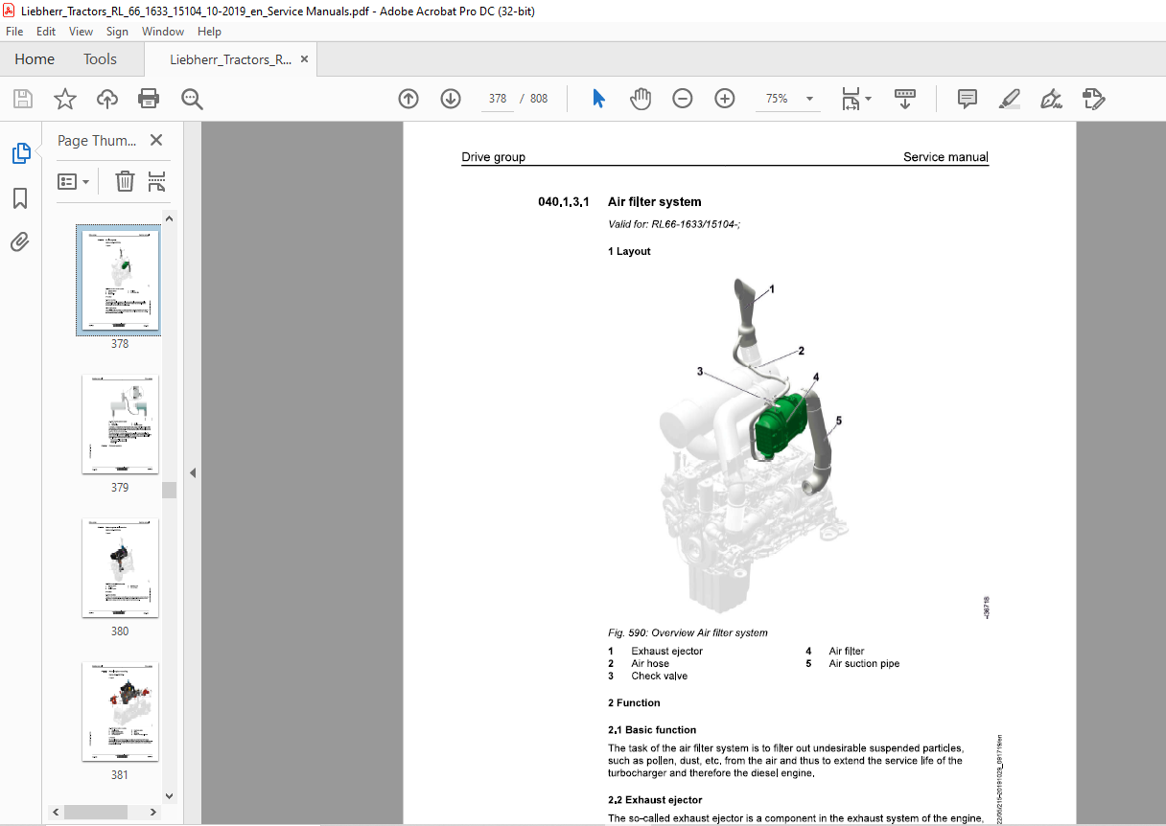1166x826 pixels.
Task: Open the Sign document pen icon
Action: 1052,99
